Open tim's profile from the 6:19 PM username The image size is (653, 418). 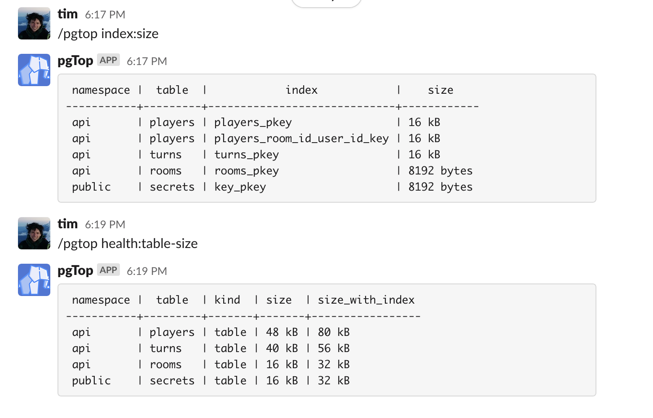coord(68,224)
